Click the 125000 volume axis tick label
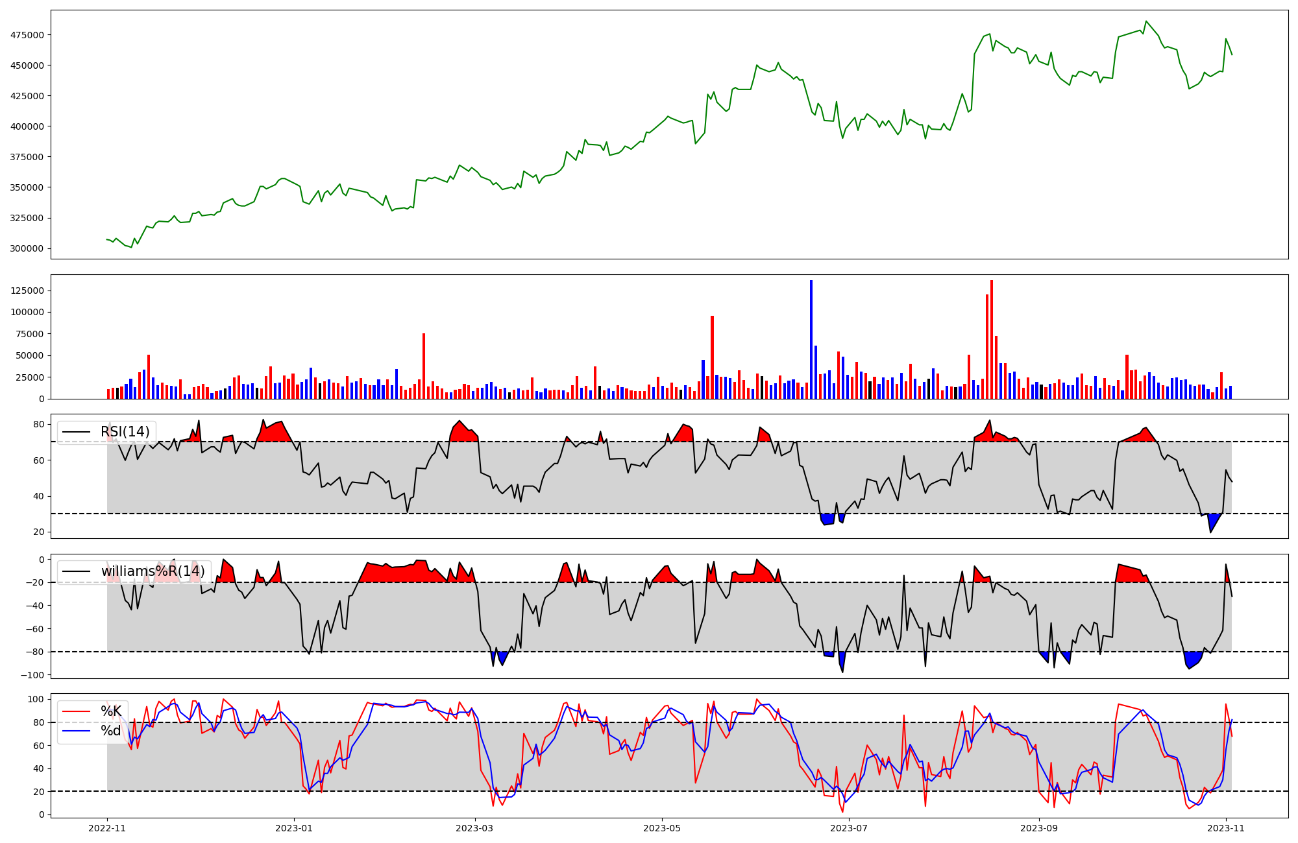Screen dimensions: 1298x843 click(27, 291)
